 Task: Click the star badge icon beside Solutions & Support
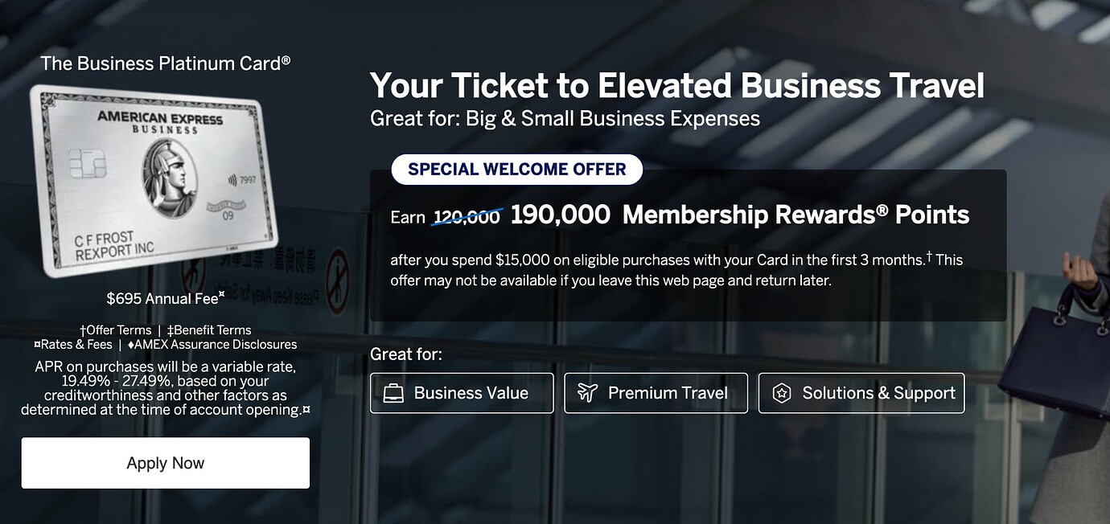pos(781,393)
